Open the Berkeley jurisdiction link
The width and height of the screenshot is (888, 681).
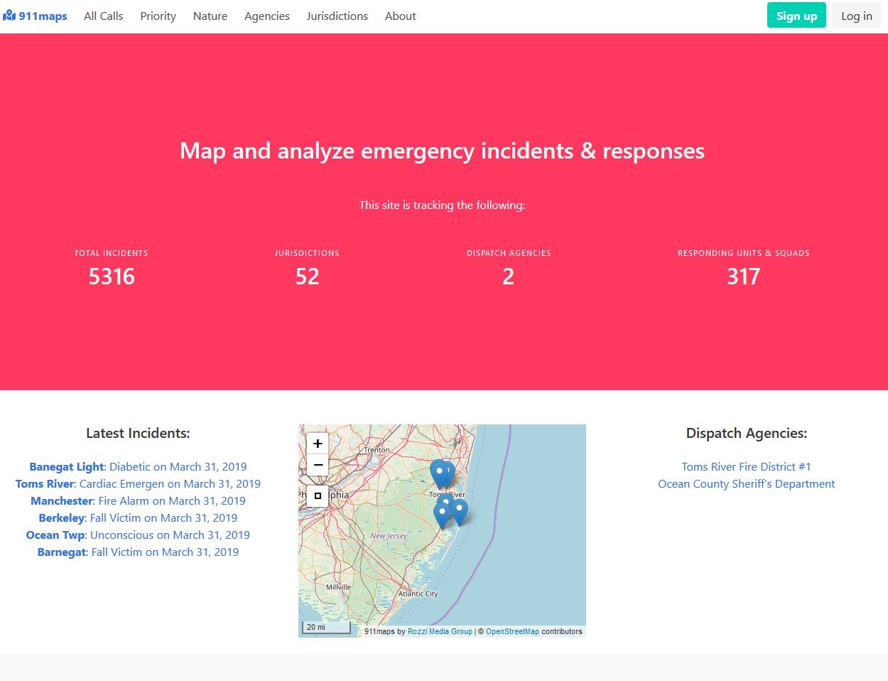tap(62, 518)
